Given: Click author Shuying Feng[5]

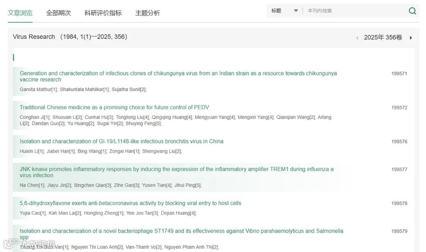Looking at the screenshot, I should click(x=143, y=124).
